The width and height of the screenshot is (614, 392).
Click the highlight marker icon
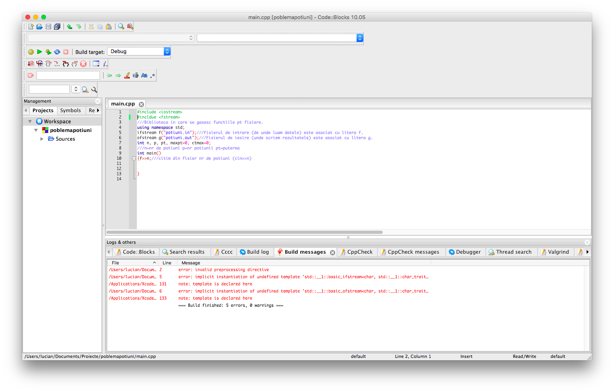pyautogui.click(x=127, y=75)
